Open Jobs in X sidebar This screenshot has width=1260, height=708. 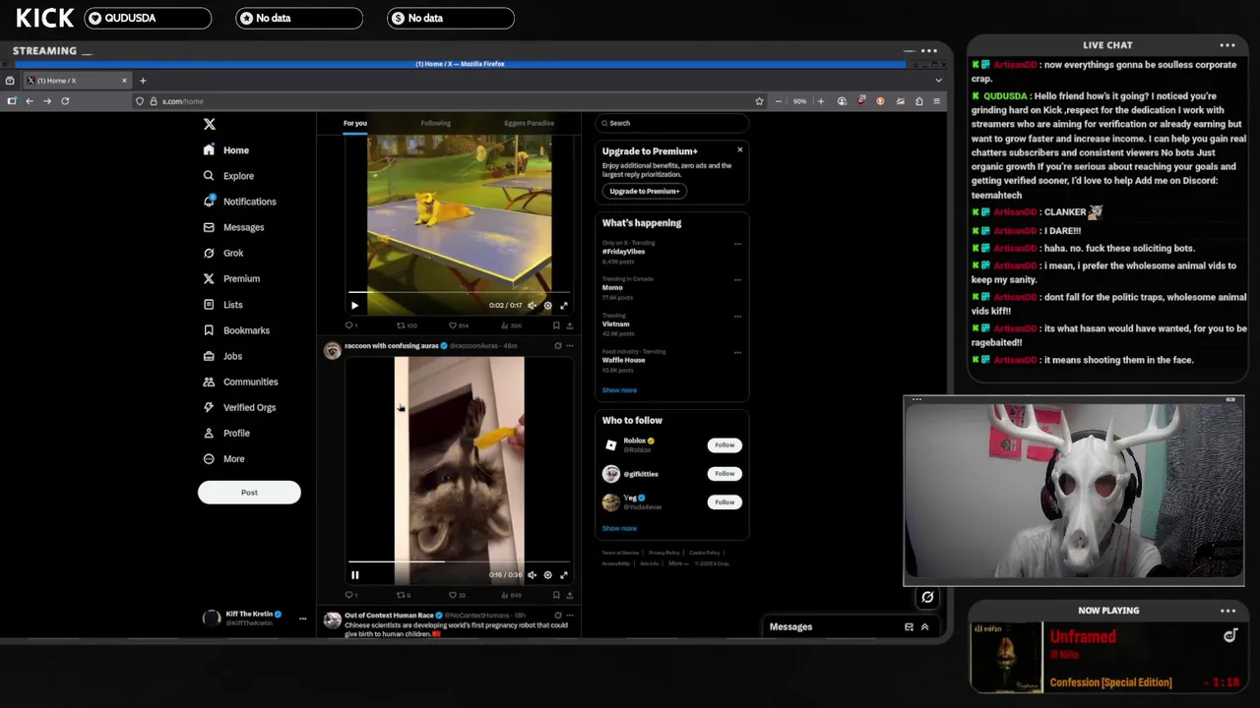(x=222, y=356)
